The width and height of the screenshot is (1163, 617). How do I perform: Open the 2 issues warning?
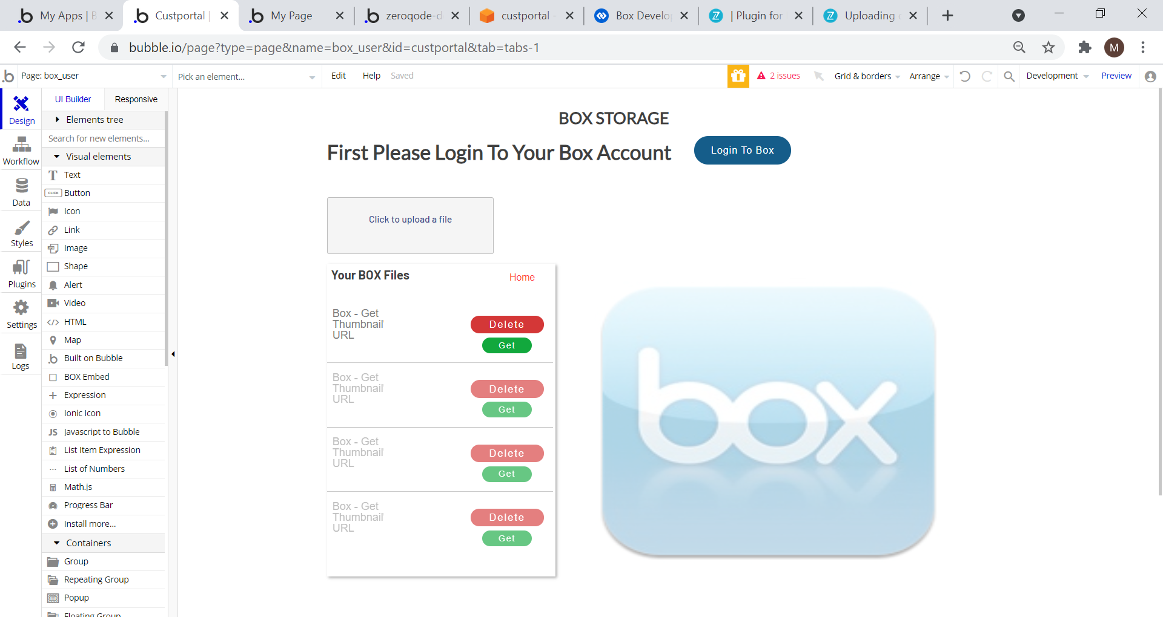point(779,76)
